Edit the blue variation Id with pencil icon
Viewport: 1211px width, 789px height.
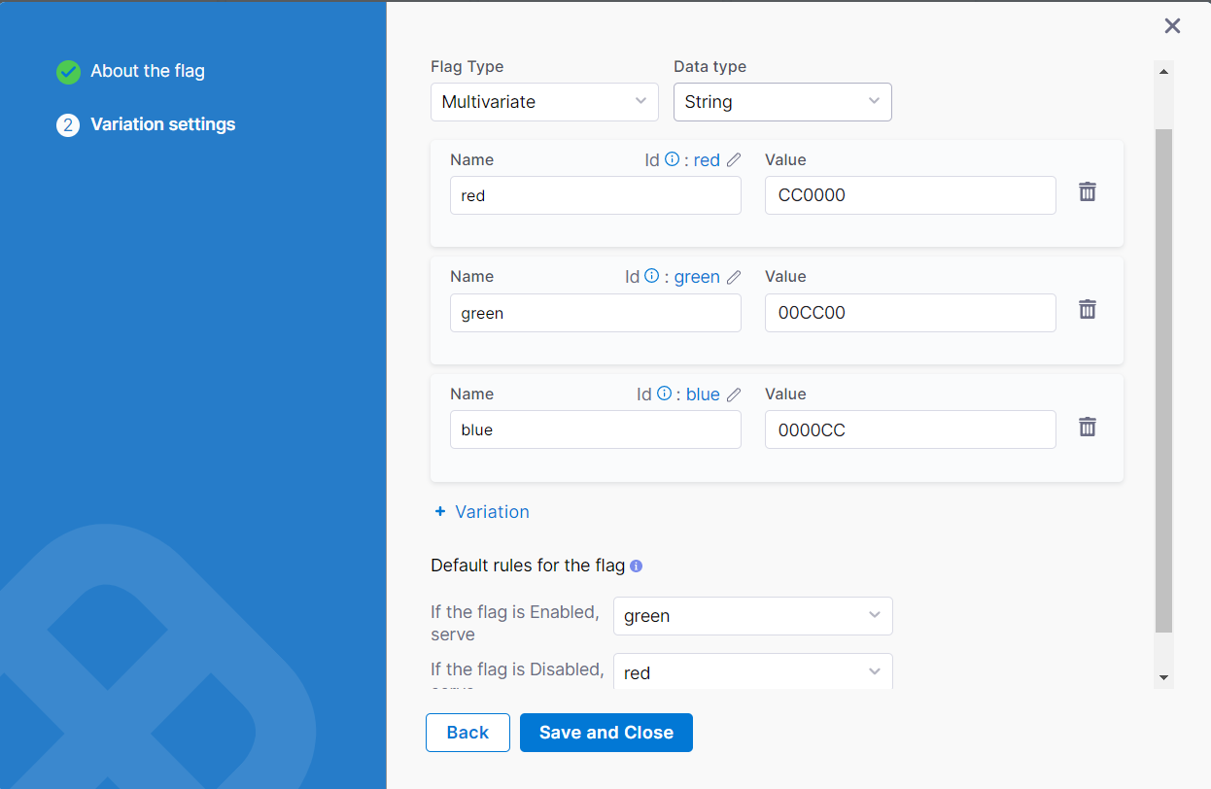734,394
